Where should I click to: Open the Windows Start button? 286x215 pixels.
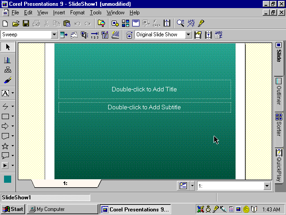(x=13, y=209)
